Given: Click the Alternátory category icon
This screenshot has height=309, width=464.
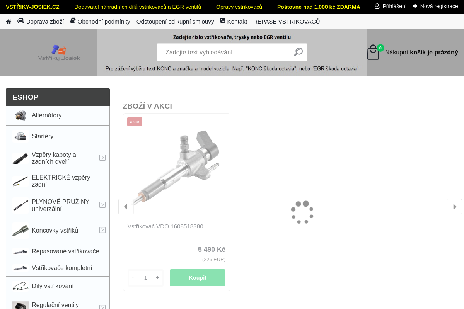Looking at the screenshot, I should (20, 115).
